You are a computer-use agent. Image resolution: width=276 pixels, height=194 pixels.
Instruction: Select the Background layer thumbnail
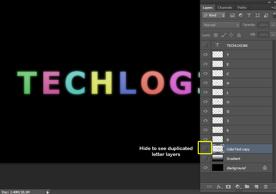[218, 167]
